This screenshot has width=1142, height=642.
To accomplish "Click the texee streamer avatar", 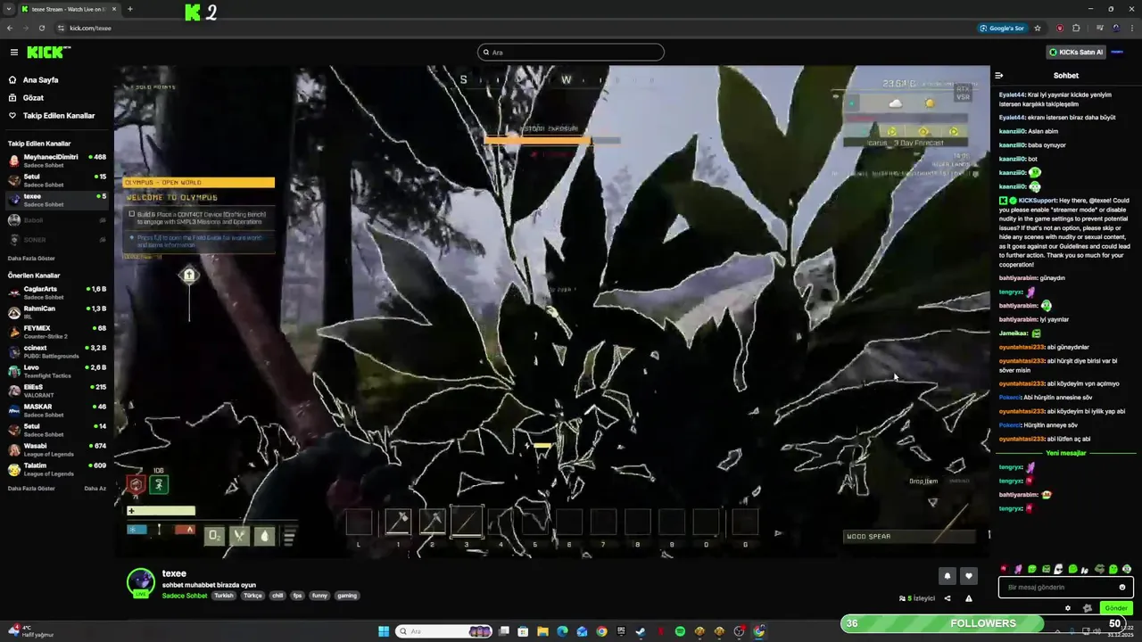I will (x=140, y=582).
